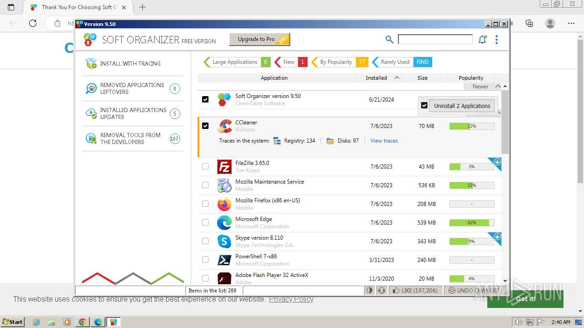
Task: Click the Mozilla Maintenance Service icon
Action: [224, 185]
